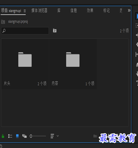This screenshot has width=138, height=148.
Task: Click the find-in-bin search folder icon
Action: [x=55, y=31]
